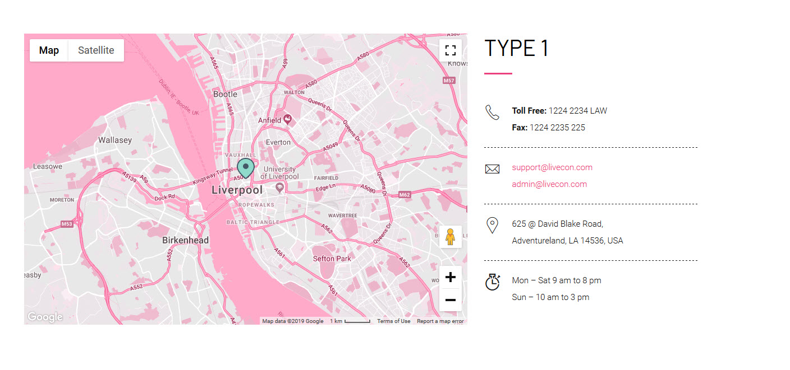
Task: Select the Street View pegman icon
Action: 450,237
